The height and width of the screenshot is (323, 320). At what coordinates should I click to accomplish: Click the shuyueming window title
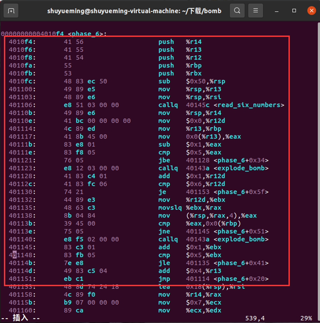(x=134, y=11)
